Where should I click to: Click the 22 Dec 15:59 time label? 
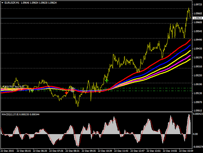point(186,151)
